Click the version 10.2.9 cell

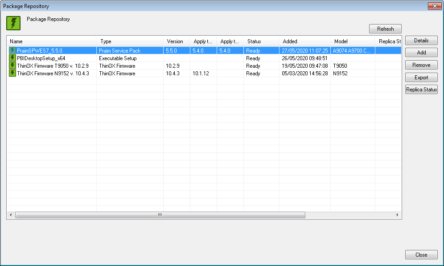[x=173, y=66]
